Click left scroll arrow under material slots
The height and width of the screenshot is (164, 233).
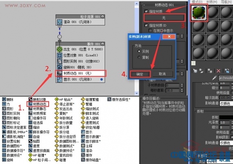click(193, 63)
